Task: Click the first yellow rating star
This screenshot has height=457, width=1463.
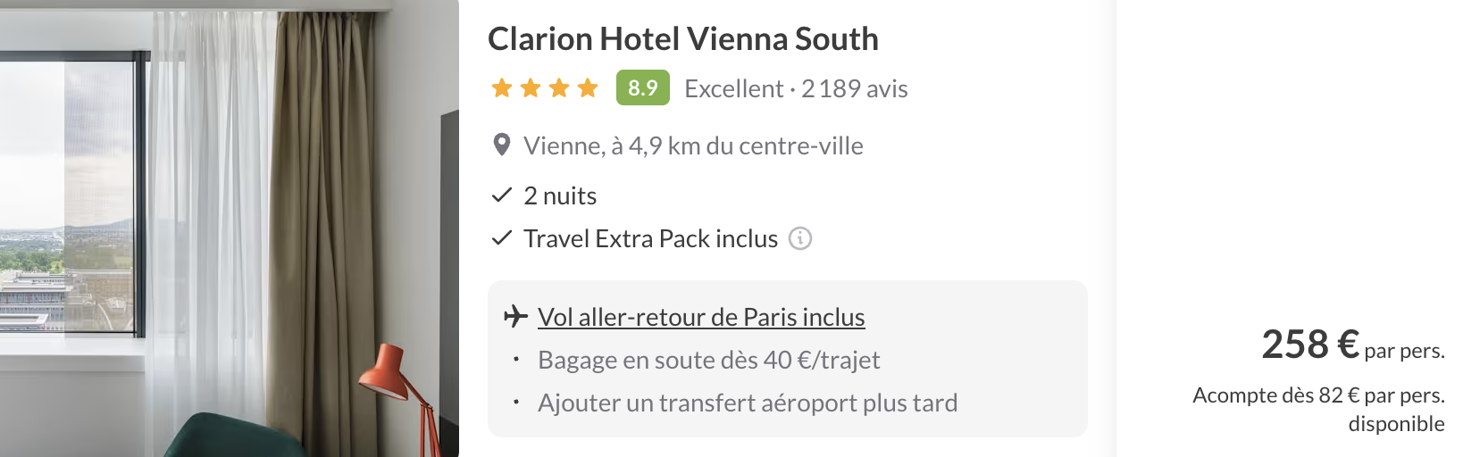Action: pos(502,87)
